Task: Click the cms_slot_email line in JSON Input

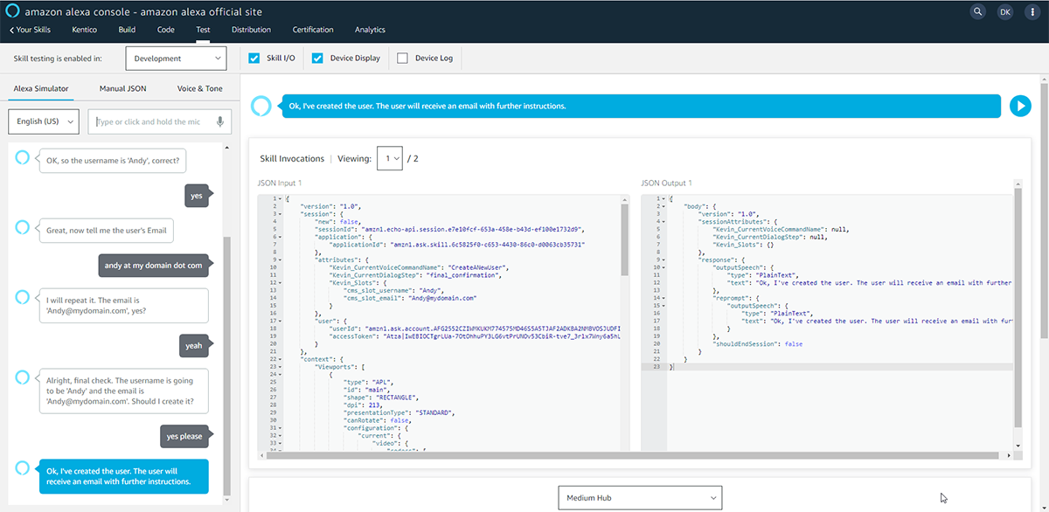Action: pyautogui.click(x=408, y=297)
